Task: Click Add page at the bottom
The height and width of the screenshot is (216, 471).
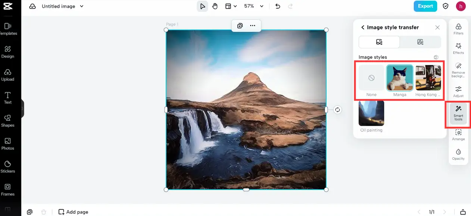Action: [x=73, y=212]
